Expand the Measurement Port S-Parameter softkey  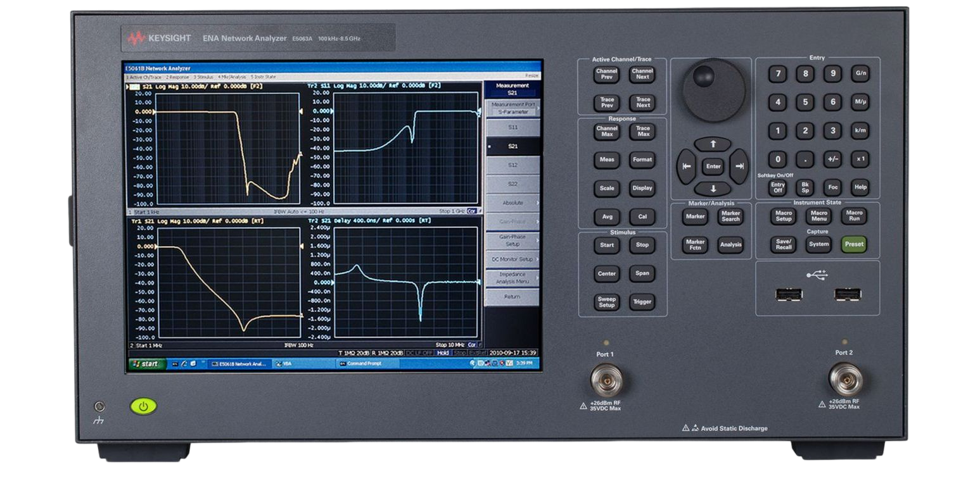point(512,108)
